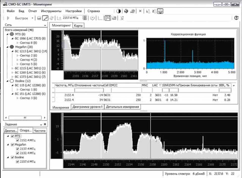
Task: Switch to the Карта tab
Action: [78, 26]
